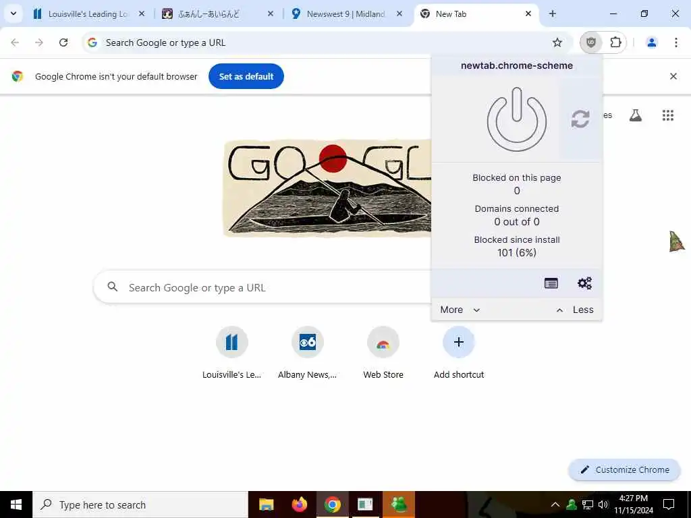Click the taskbar clock showing 4:27 PM

pyautogui.click(x=633, y=505)
